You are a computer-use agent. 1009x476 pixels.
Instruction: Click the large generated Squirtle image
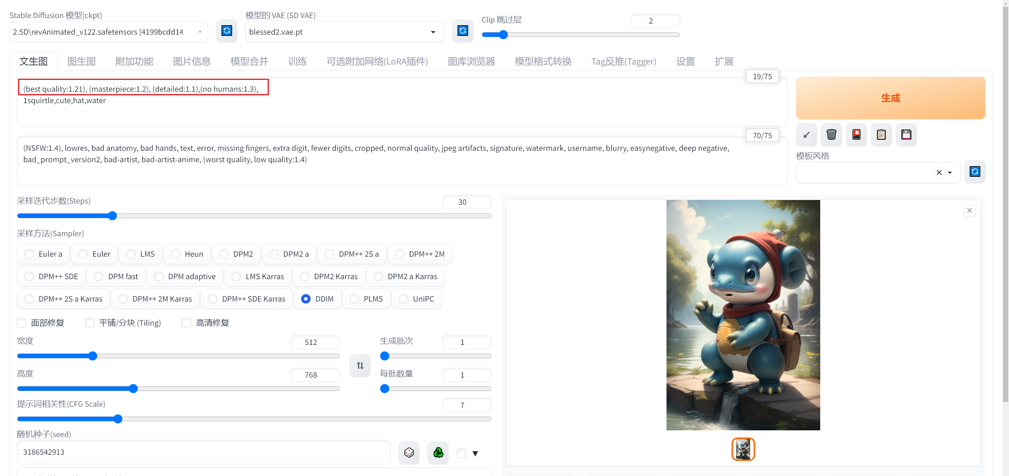743,315
